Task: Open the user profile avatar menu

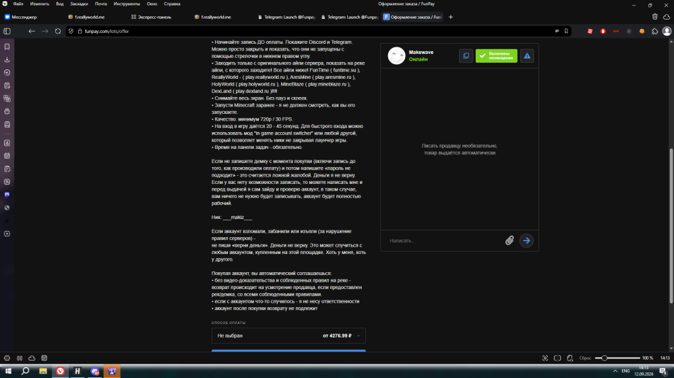Action: point(667,31)
